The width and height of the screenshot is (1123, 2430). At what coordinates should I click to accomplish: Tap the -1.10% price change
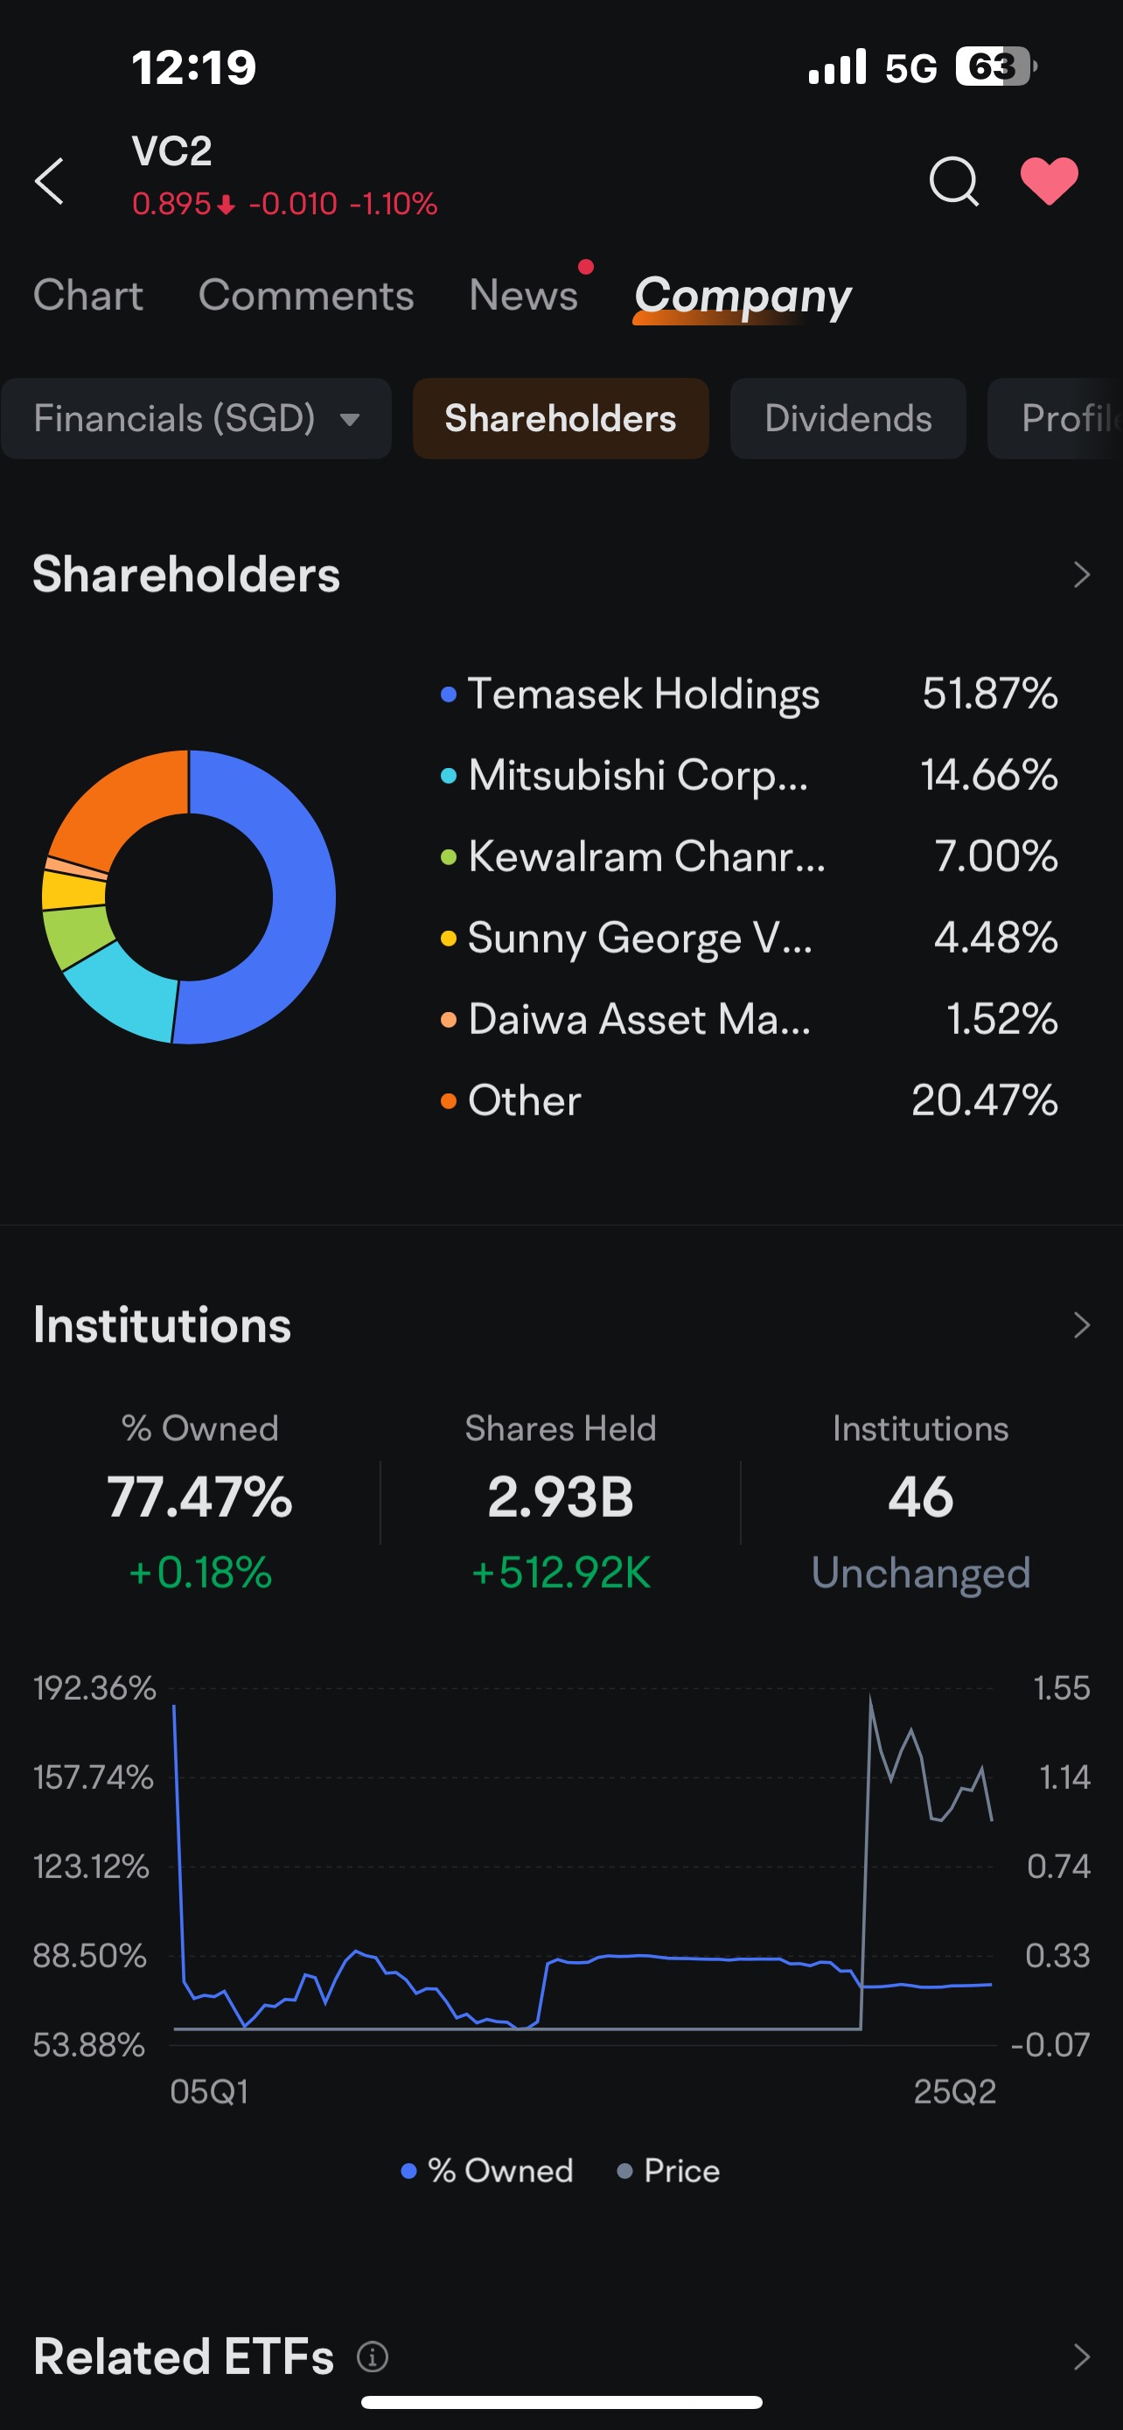(394, 204)
